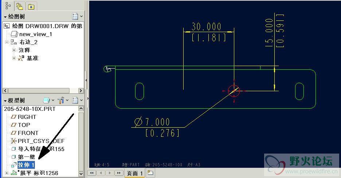Open the favorites folder navigator tab
This screenshot has width=341, height=178.
coord(31,7)
